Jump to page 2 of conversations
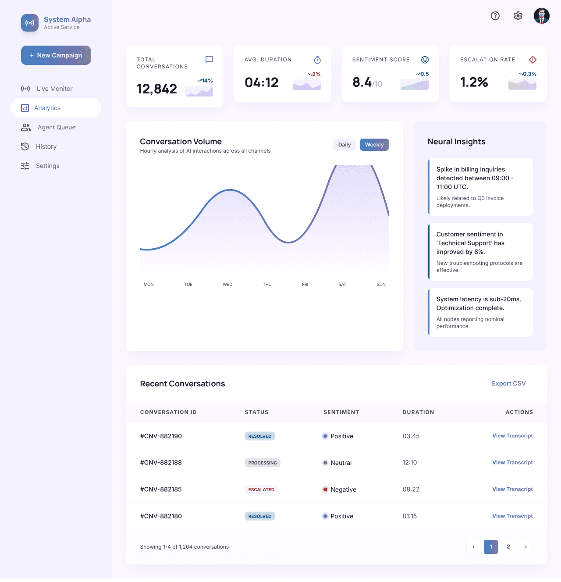The width and height of the screenshot is (561, 582). [508, 547]
